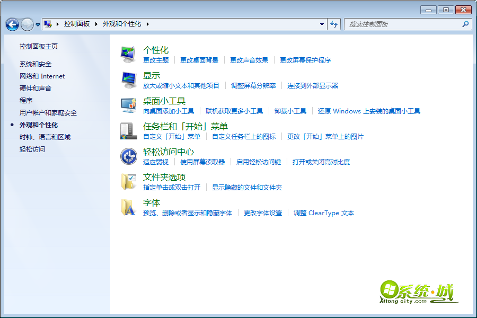This screenshot has width=477, height=318.
Task: Go to 控制面板主页 in sidebar
Action: (39, 47)
